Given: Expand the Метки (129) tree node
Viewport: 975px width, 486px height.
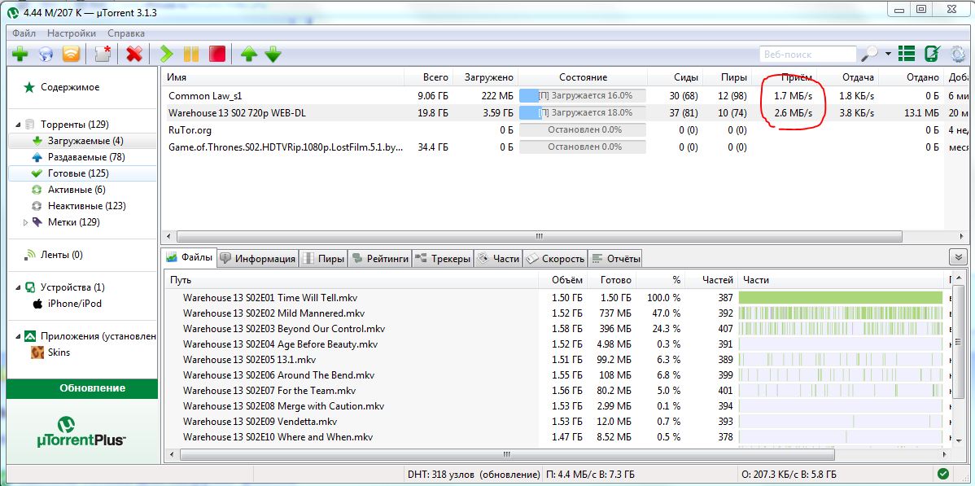Looking at the screenshot, I should 25,222.
